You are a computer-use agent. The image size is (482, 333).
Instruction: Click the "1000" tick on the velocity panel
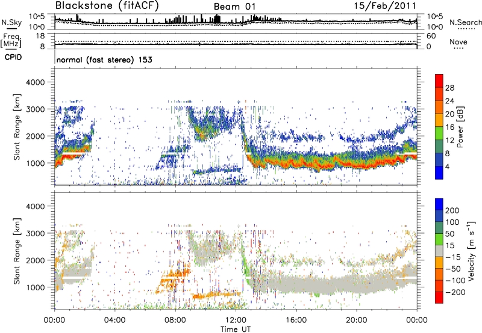[x=35, y=287]
